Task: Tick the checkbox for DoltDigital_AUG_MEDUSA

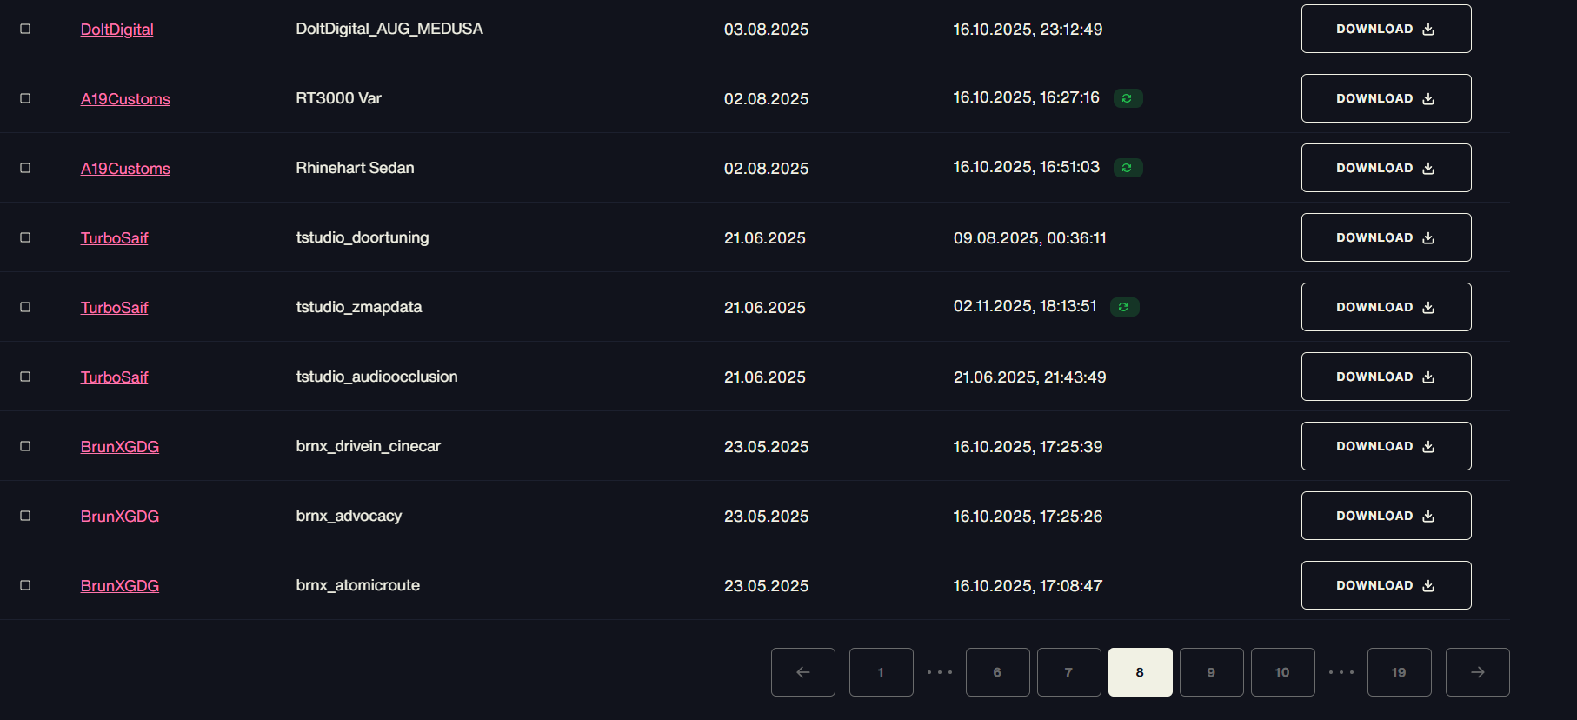Action: tap(25, 29)
